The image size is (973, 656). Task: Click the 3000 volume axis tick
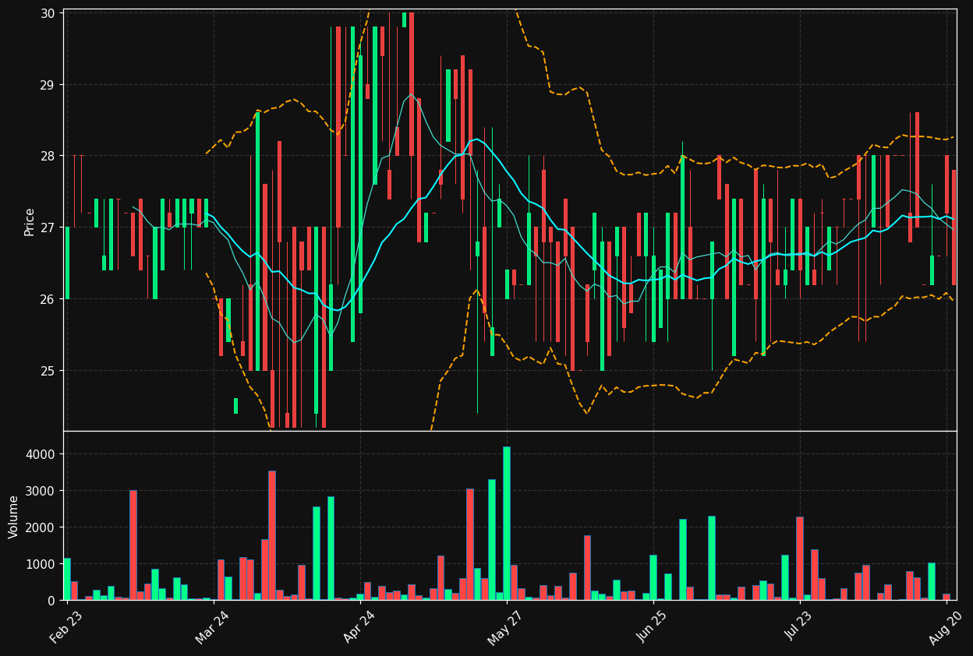41,491
